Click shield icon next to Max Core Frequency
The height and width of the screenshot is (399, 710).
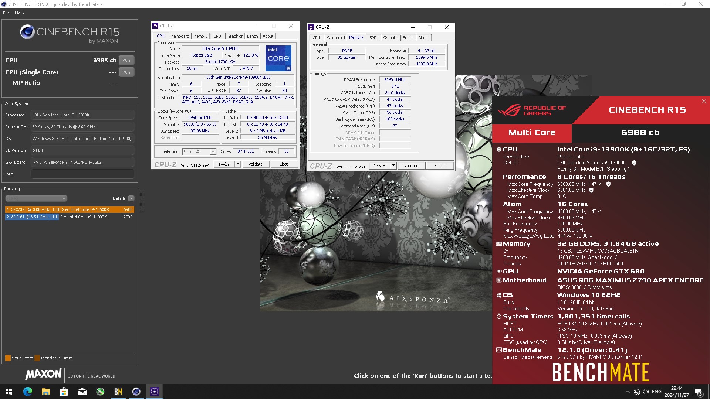click(x=608, y=184)
